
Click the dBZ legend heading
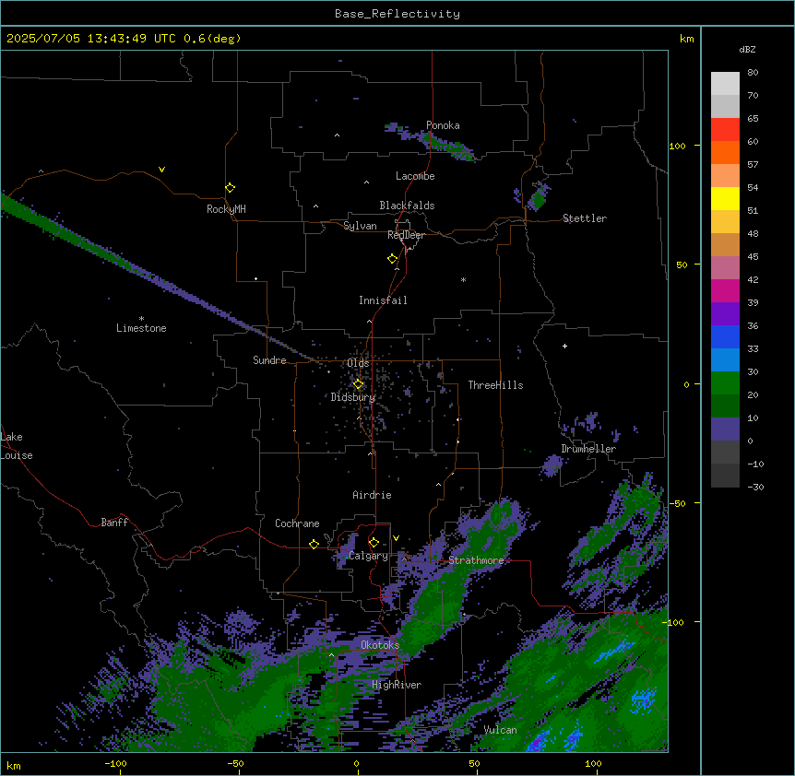click(x=747, y=50)
